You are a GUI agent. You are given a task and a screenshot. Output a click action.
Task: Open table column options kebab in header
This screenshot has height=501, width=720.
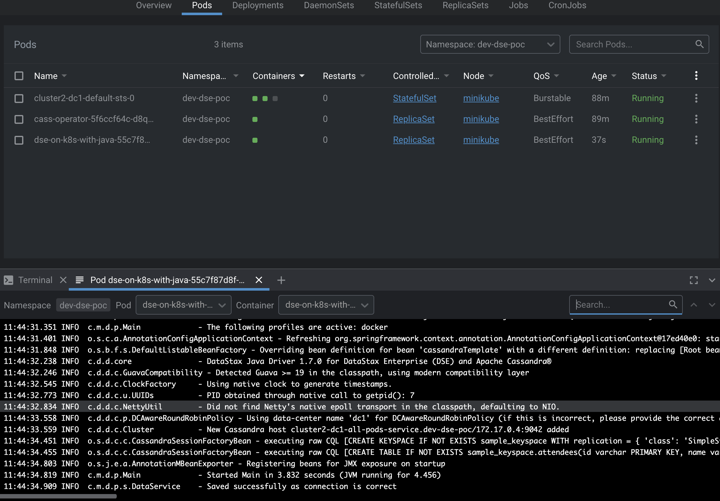click(696, 76)
